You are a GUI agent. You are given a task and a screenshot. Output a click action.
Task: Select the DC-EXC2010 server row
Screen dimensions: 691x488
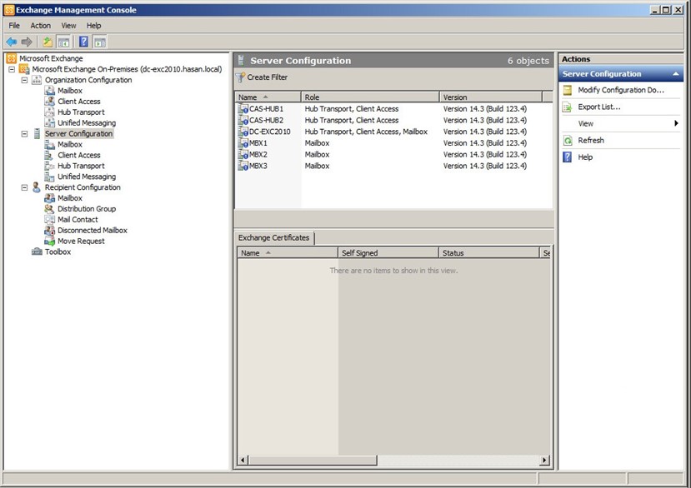(x=270, y=132)
